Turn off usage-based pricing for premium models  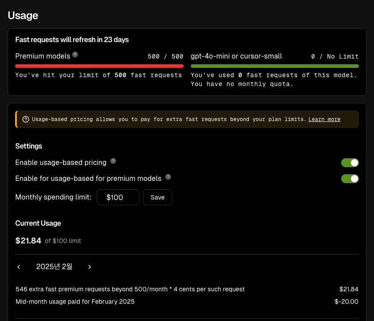(350, 179)
